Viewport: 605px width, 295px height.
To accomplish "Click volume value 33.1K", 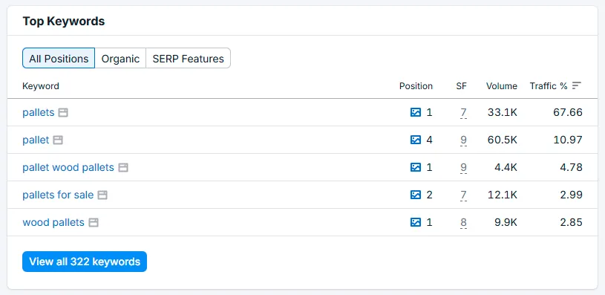I will (503, 112).
